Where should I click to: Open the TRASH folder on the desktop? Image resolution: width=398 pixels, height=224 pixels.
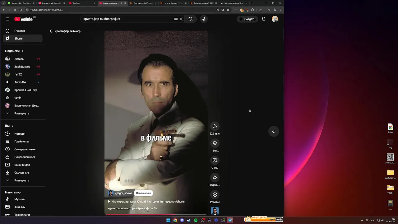click(391, 189)
